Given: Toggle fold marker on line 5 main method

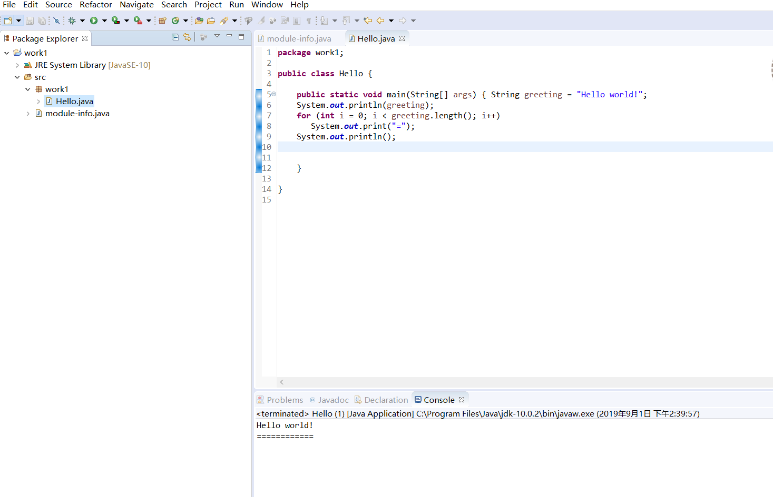Looking at the screenshot, I should pyautogui.click(x=274, y=94).
